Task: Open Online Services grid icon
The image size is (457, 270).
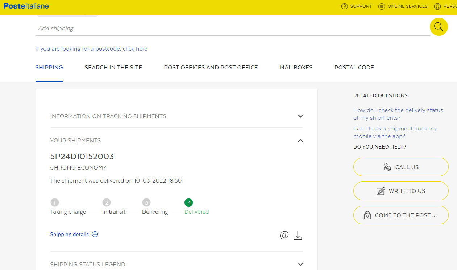Action: (381, 7)
